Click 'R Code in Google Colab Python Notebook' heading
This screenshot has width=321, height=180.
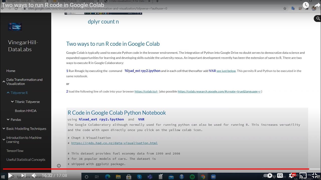pos(117,112)
